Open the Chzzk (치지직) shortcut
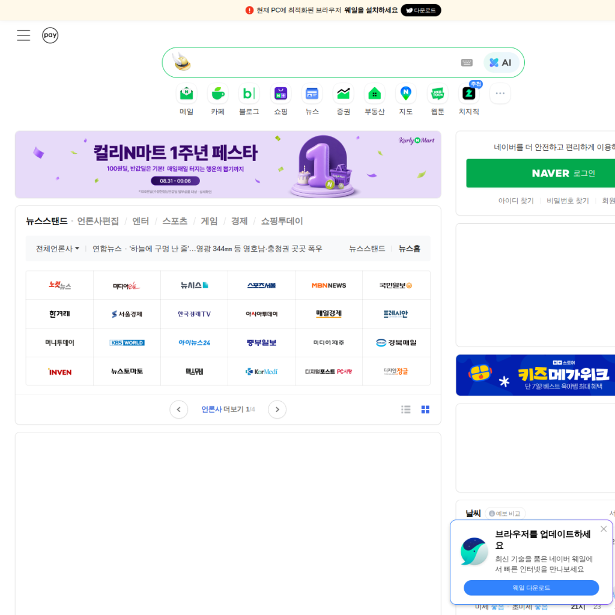615x615 pixels. 469,99
